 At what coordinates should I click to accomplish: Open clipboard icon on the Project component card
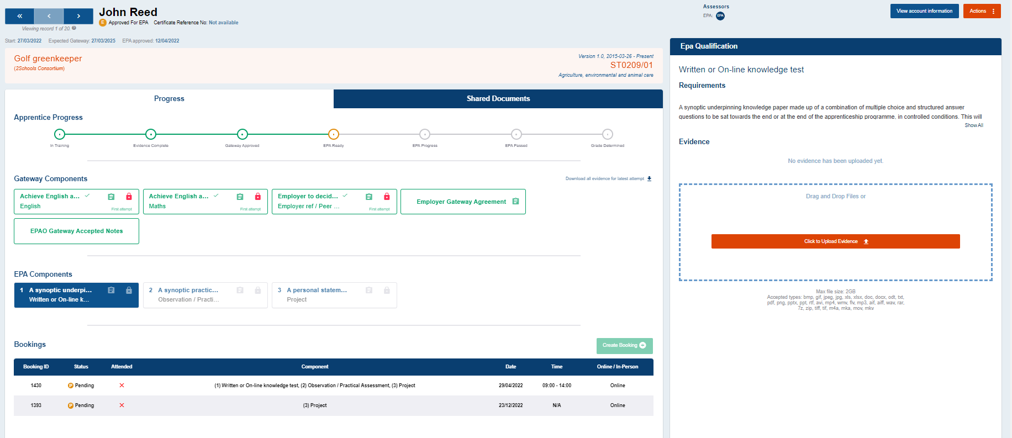[x=369, y=290]
